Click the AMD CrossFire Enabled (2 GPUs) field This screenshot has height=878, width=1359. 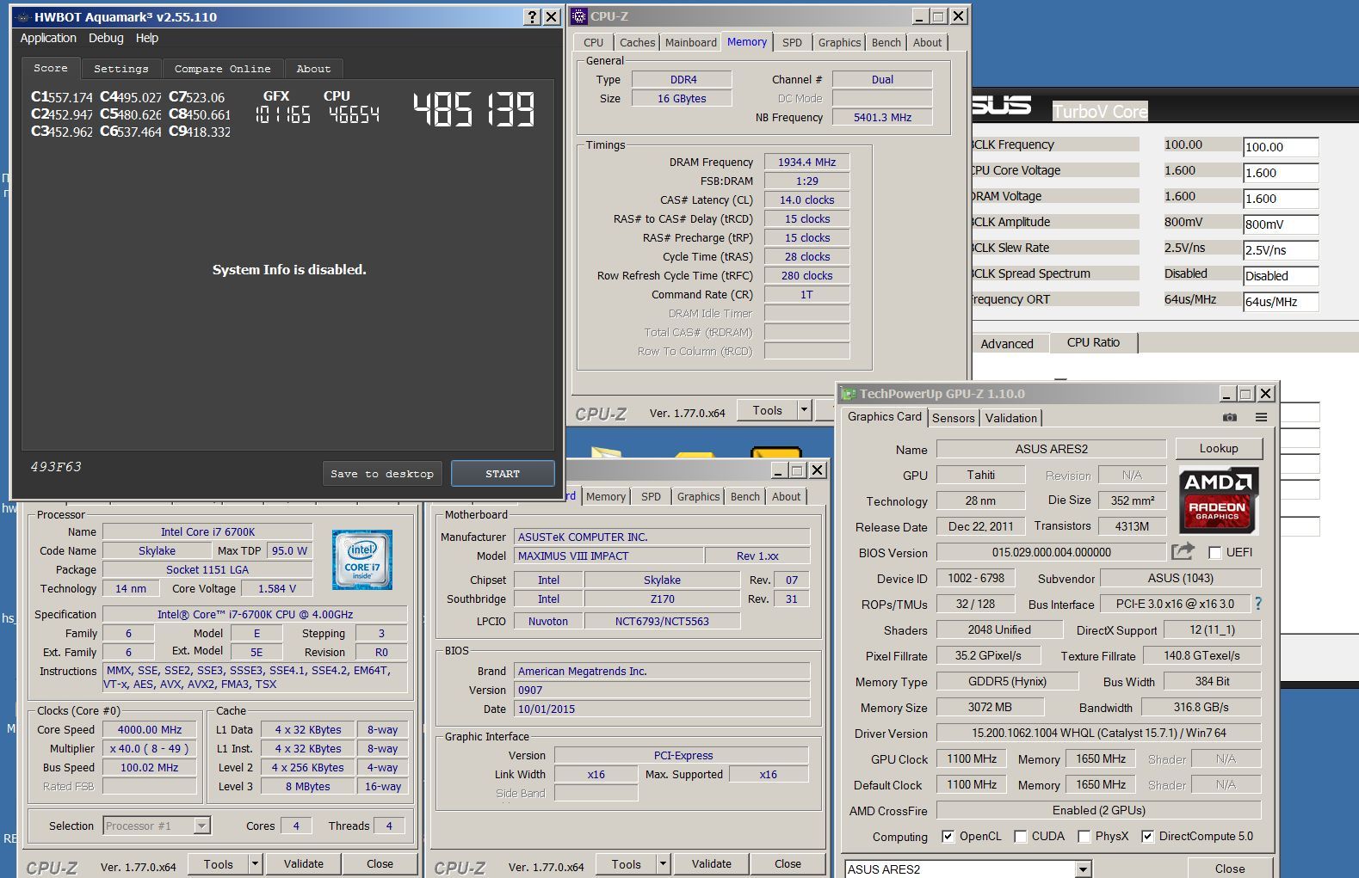[1098, 810]
